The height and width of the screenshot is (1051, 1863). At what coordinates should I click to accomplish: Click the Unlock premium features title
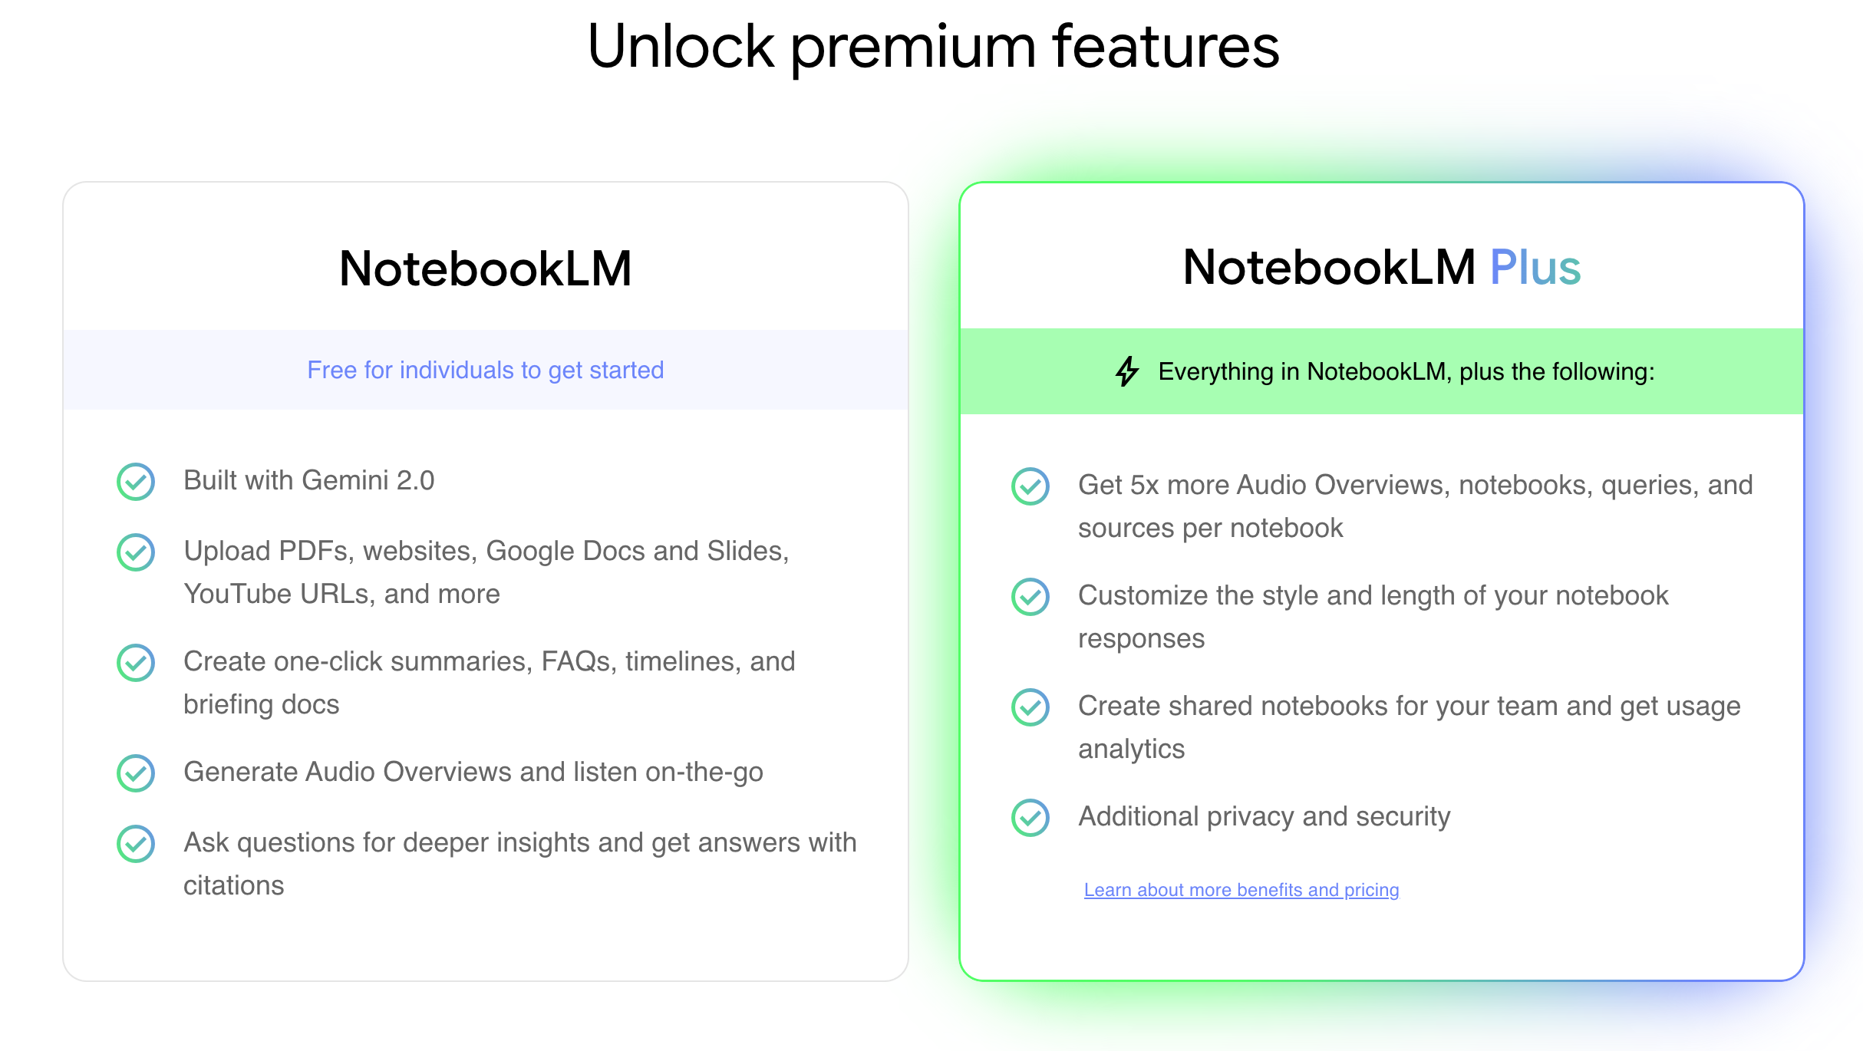933,48
